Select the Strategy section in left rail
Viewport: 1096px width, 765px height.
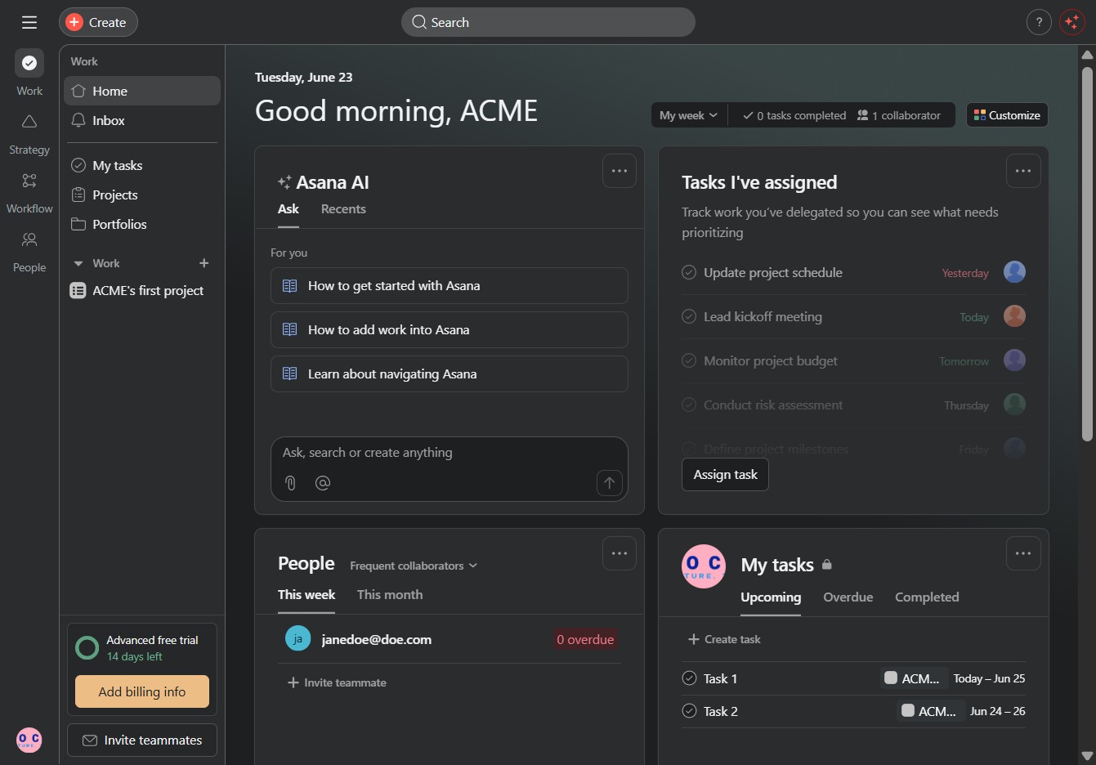(29, 133)
